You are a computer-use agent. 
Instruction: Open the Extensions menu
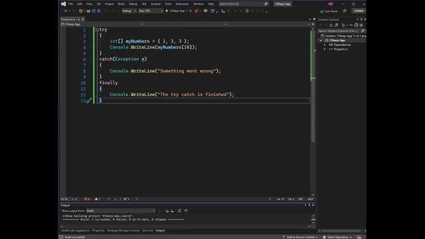pos(182,4)
